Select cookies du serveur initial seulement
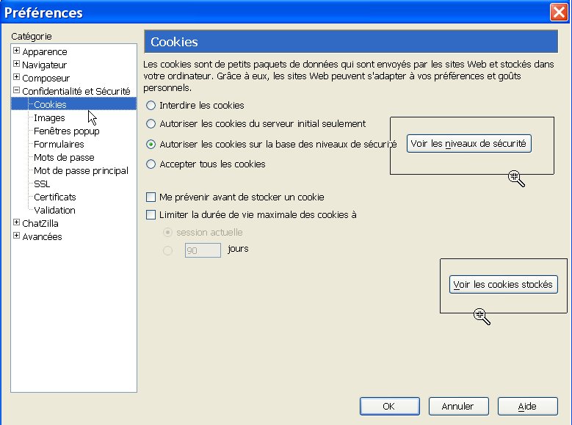Image resolution: width=572 pixels, height=425 pixels. (x=151, y=123)
